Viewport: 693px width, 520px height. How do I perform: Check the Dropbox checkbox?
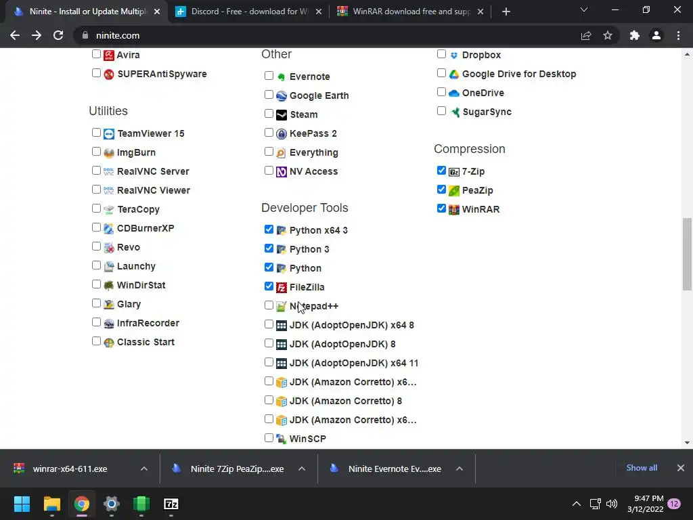point(441,54)
